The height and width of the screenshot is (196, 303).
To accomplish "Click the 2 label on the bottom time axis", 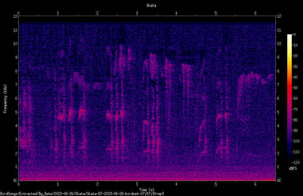I will [97, 184].
